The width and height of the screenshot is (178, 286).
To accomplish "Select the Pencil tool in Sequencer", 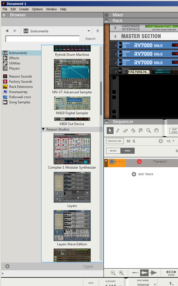I will [118, 131].
